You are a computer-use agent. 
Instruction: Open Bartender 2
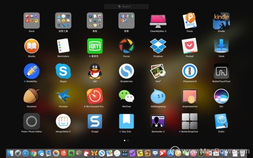tap(158, 121)
